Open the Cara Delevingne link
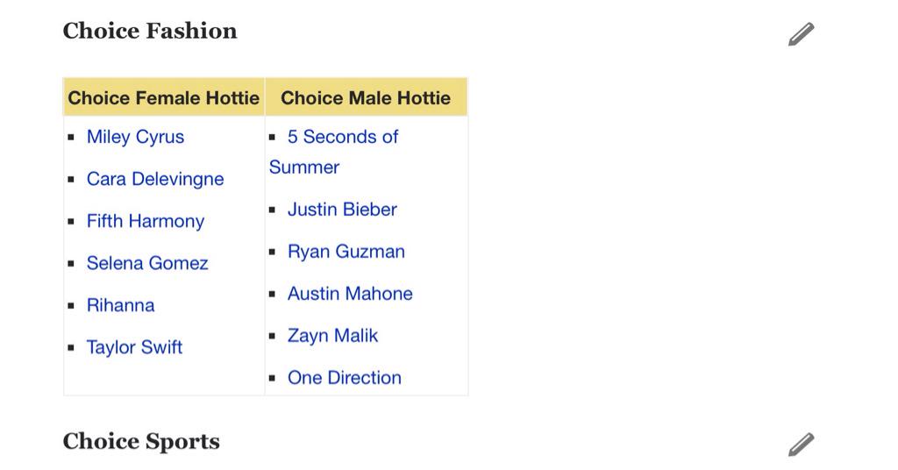Screen dimensions: 898x470 tap(155, 179)
